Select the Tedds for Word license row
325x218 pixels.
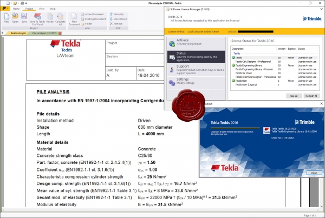click(275, 73)
